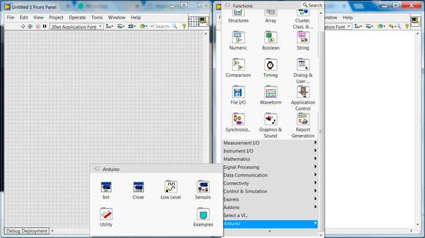Expand the Measurement I/O submenu
Viewport: 425px width, 238px height.
pyautogui.click(x=270, y=143)
